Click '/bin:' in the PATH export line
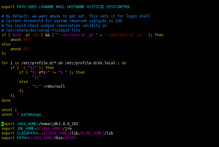The width and height of the screenshot is (219, 147). pyautogui.click(x=59, y=138)
